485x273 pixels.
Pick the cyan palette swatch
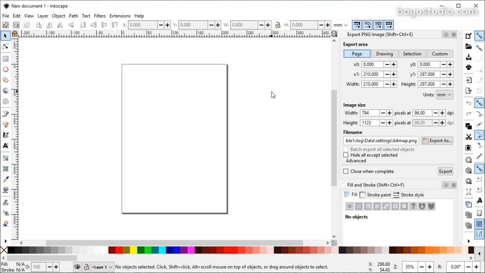(162, 250)
